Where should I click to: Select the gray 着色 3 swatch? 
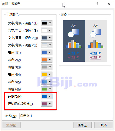pyautogui.click(x=44, y=67)
